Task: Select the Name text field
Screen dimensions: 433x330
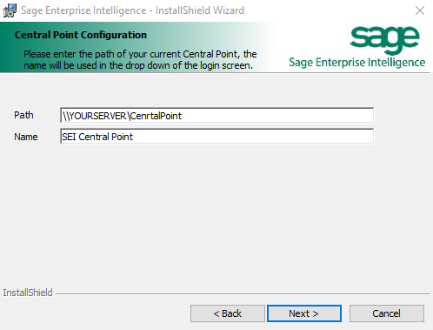Action: (216, 137)
